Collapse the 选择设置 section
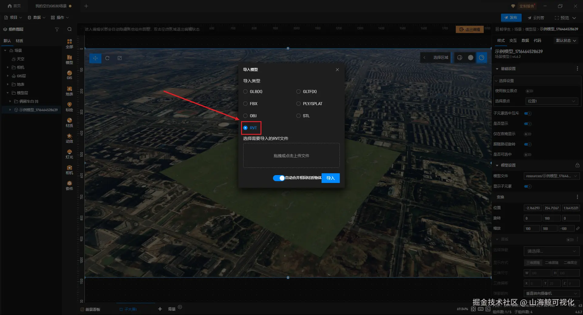Image resolution: width=583 pixels, height=315 pixels. click(x=496, y=81)
